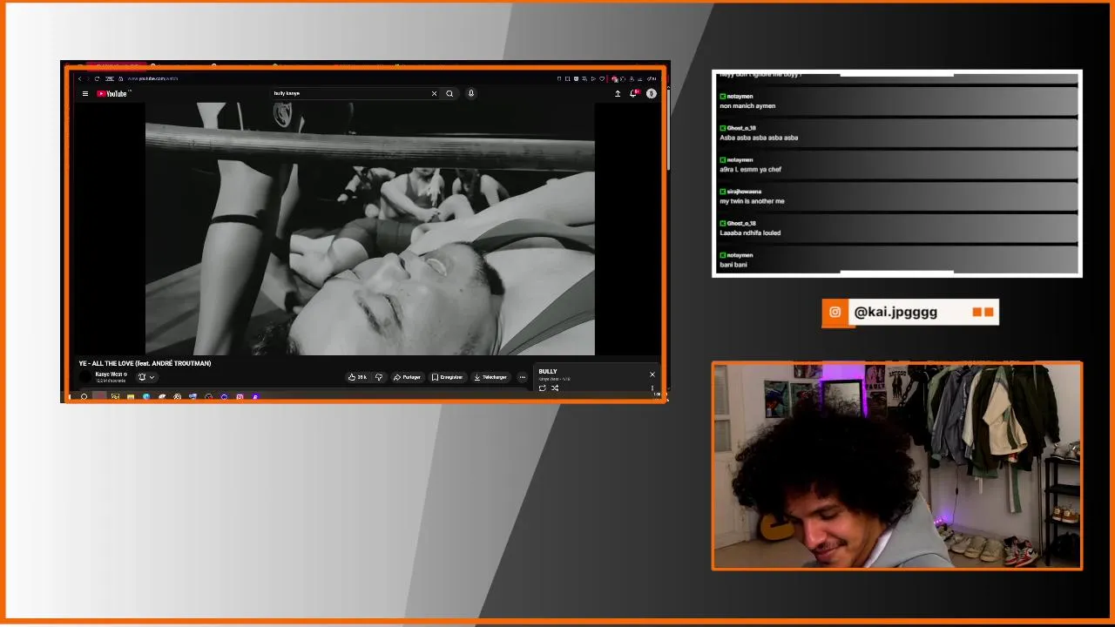Viewport: 1115px width, 627px height.
Task: Click the Partager share button
Action: [407, 377]
